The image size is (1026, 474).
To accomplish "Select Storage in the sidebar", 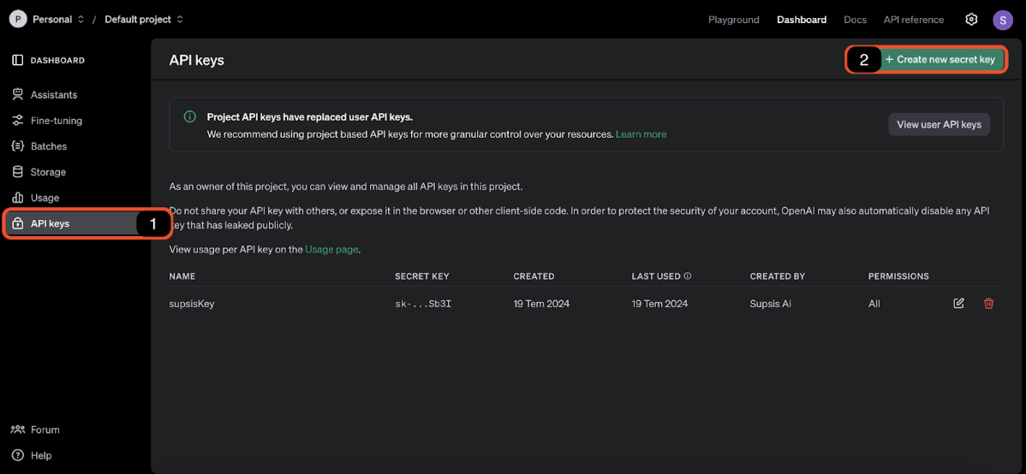I will pos(48,172).
